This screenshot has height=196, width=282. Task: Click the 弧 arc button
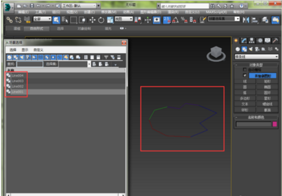click(245, 93)
